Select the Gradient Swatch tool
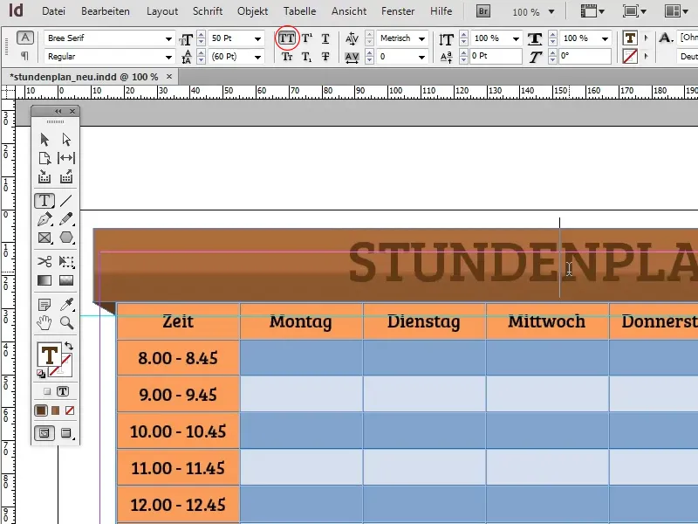This screenshot has width=698, height=524. coord(44,280)
